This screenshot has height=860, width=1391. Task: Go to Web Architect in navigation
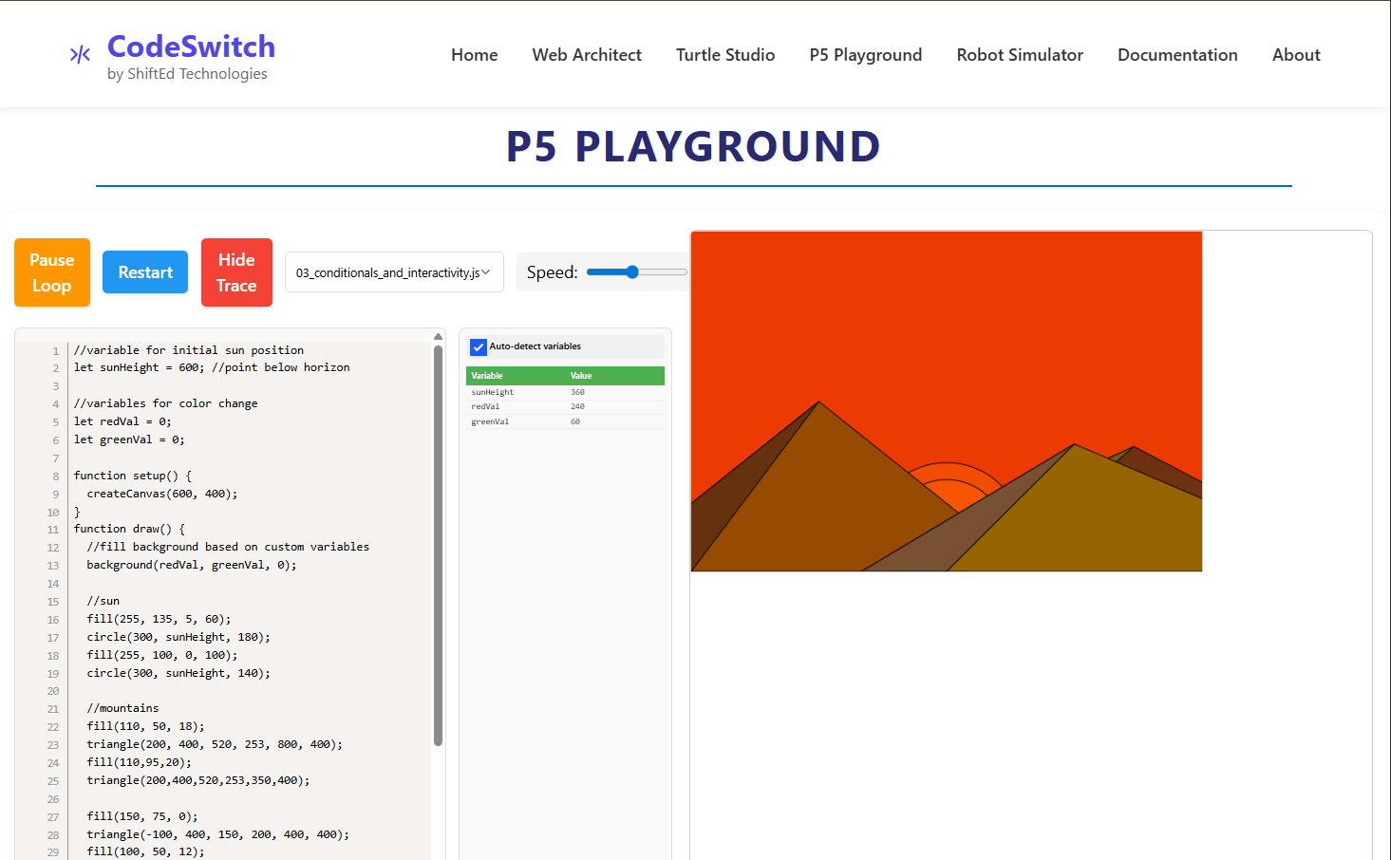pyautogui.click(x=586, y=55)
